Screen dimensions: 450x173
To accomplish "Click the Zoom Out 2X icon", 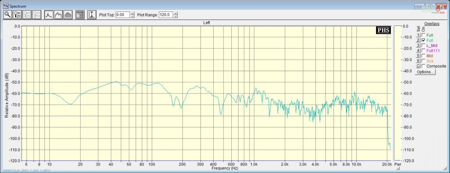I will click(27, 15).
